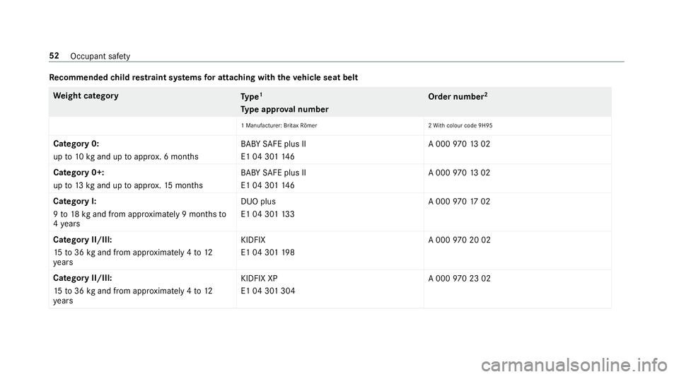This screenshot has height=377, width=679.
Task: Click the Occupant safety header text
Action: coord(100,57)
